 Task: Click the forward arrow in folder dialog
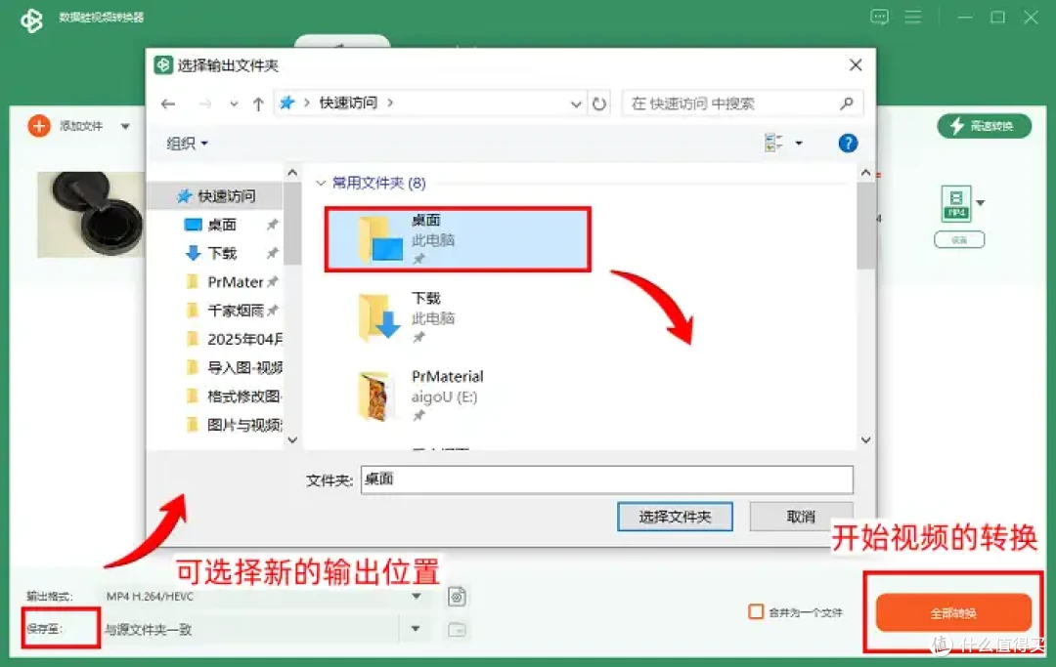click(205, 104)
